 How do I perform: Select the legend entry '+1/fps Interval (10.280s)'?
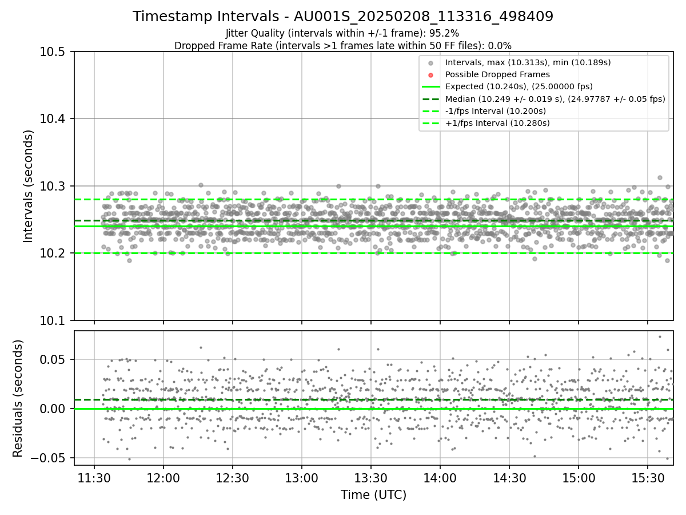coord(497,123)
